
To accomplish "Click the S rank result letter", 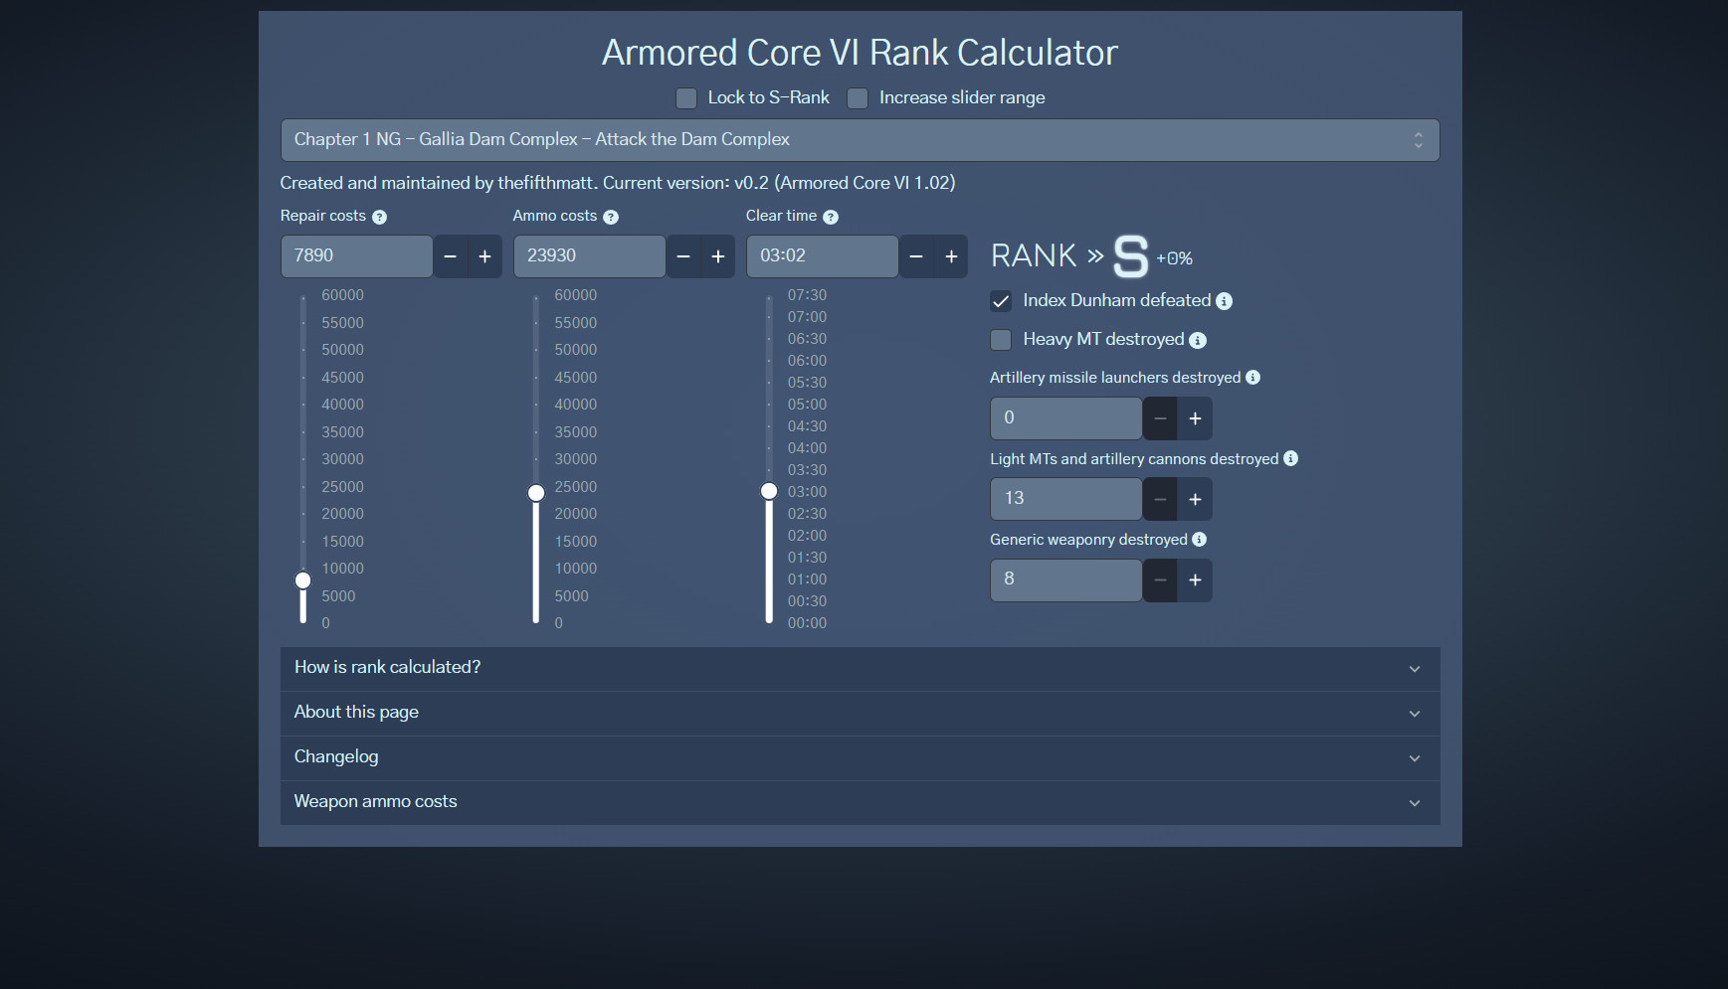I will point(1130,256).
